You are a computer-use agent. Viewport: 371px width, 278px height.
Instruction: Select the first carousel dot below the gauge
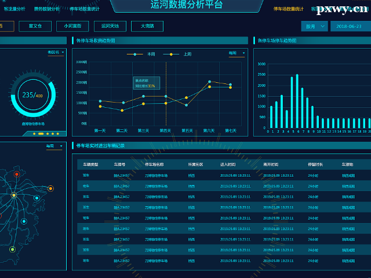(35, 134)
